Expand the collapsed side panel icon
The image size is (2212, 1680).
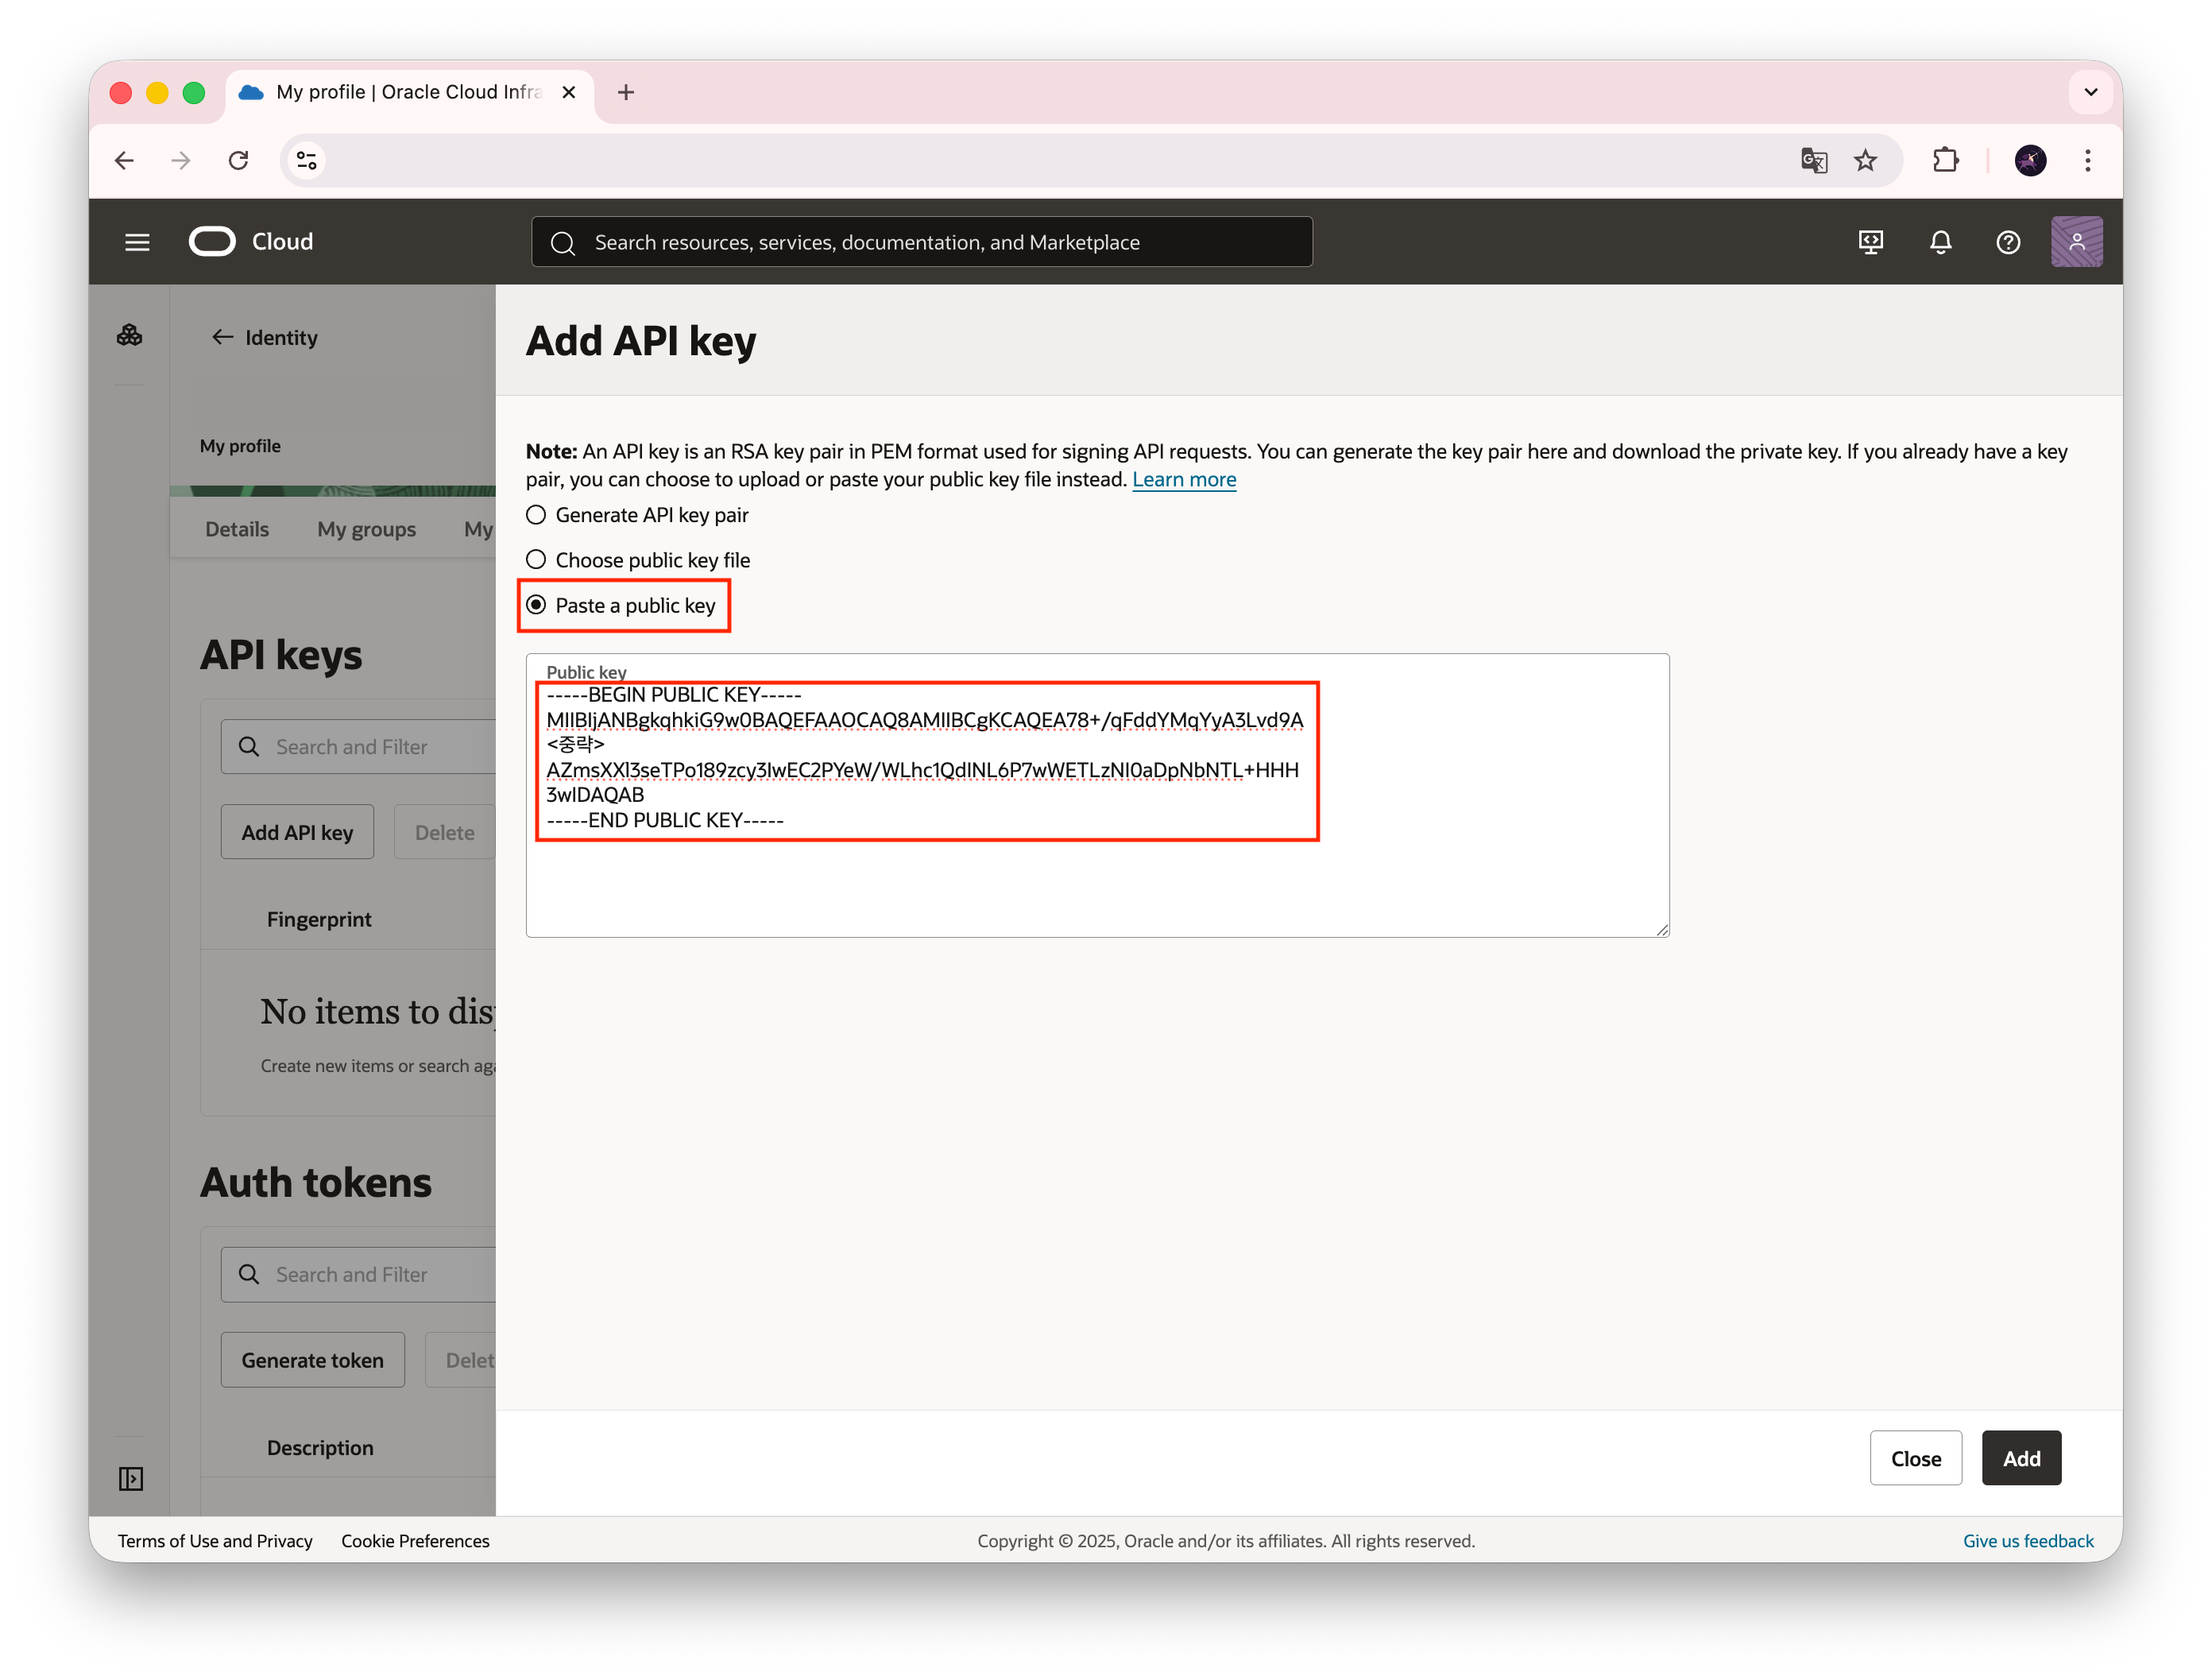click(131, 1478)
